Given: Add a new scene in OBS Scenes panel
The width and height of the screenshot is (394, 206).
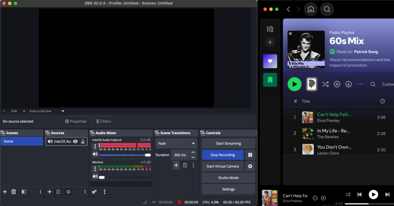Looking at the screenshot, I should [x=5, y=192].
